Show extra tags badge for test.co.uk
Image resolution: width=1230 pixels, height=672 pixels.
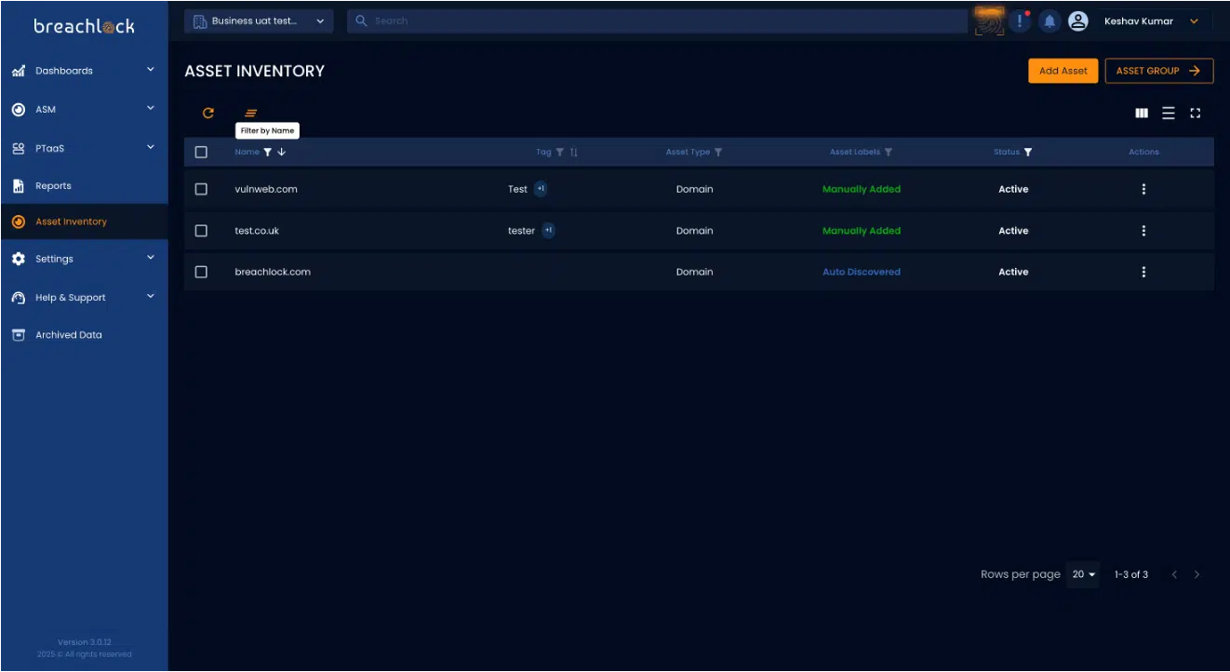tap(548, 231)
